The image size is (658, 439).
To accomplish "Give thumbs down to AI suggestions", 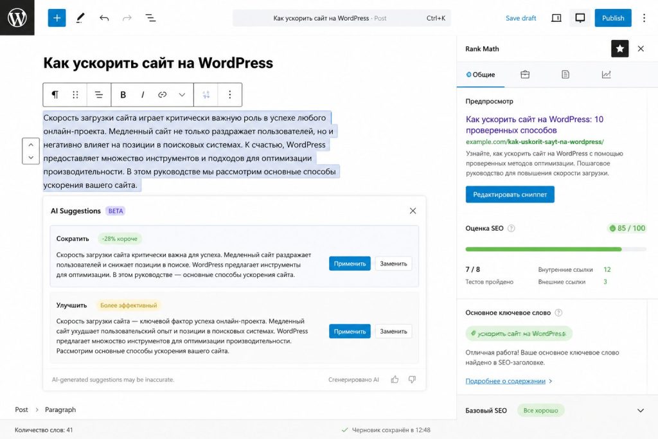I will (x=412, y=379).
